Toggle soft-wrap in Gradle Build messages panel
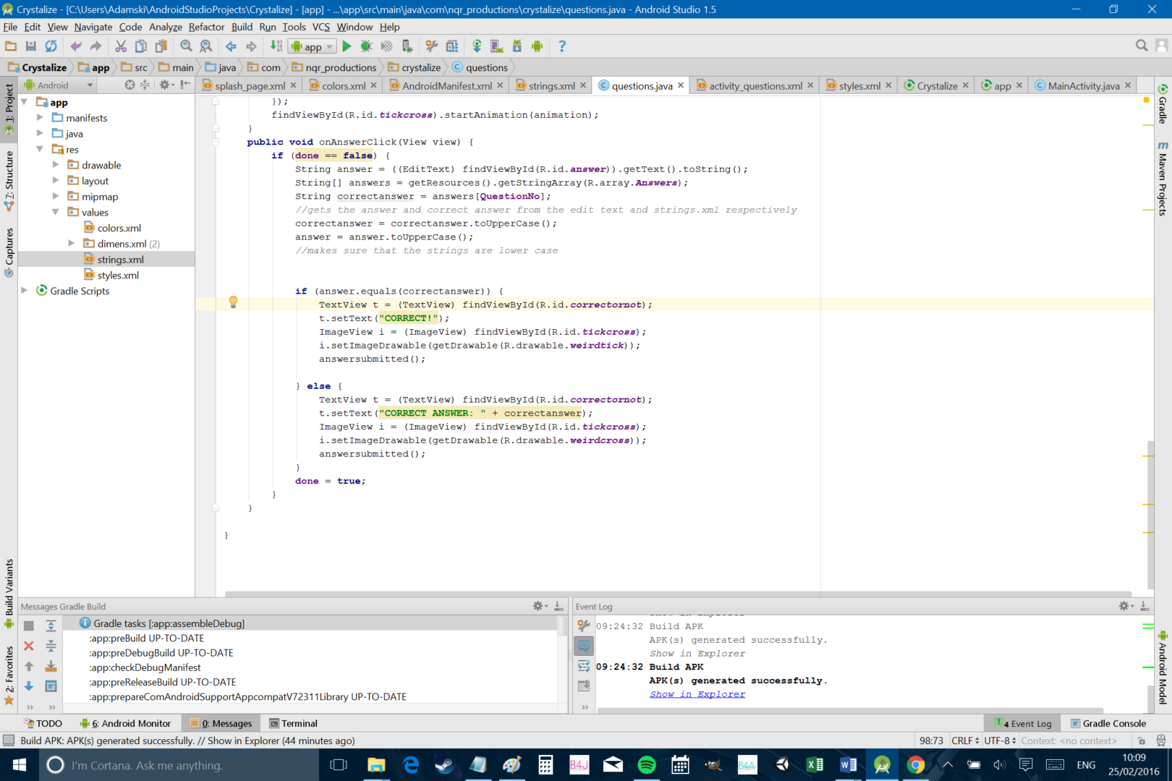The height and width of the screenshot is (781, 1172). [x=51, y=686]
